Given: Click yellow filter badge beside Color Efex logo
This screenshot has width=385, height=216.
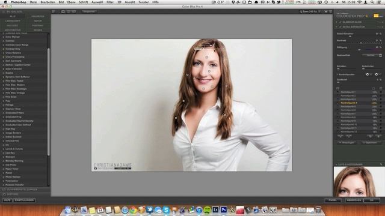Looking at the screenshot, I should point(376,16).
